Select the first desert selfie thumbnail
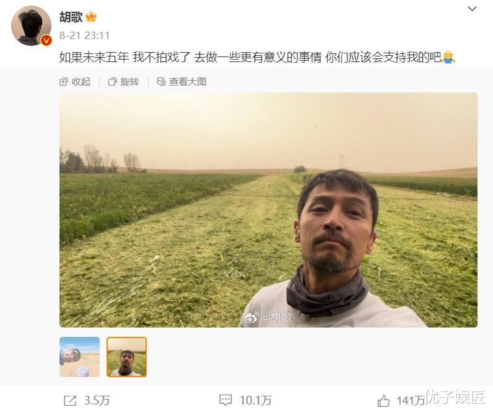This screenshot has width=493, height=415. point(79,357)
